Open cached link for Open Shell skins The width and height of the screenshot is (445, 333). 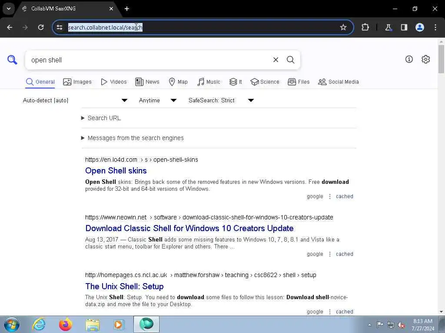pos(345,196)
